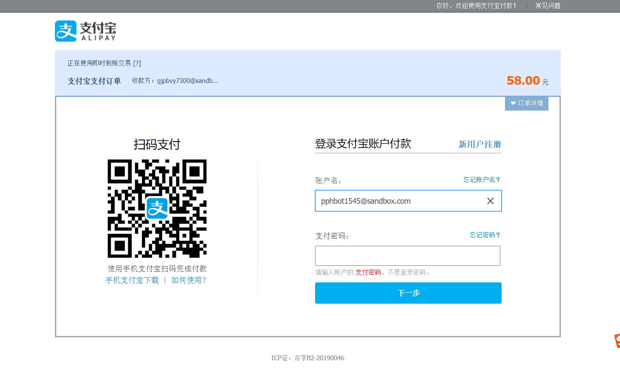Expand the 订单详情 order details dropdown
Viewport: 620px width, 370px height.
(527, 103)
